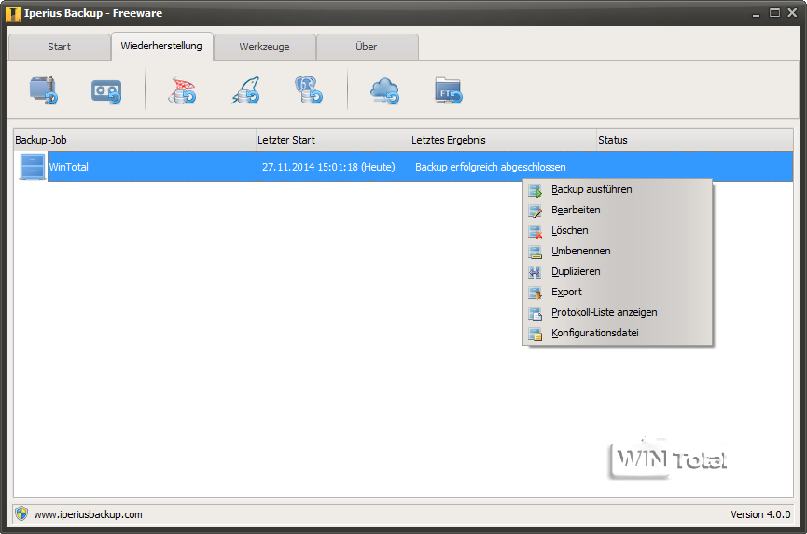This screenshot has height=534, width=807.
Task: Open the Werkzeuge tab
Action: tap(265, 47)
